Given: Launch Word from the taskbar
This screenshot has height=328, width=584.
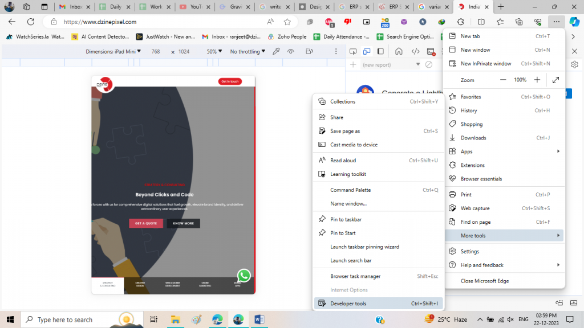Looking at the screenshot, I should 259,319.
